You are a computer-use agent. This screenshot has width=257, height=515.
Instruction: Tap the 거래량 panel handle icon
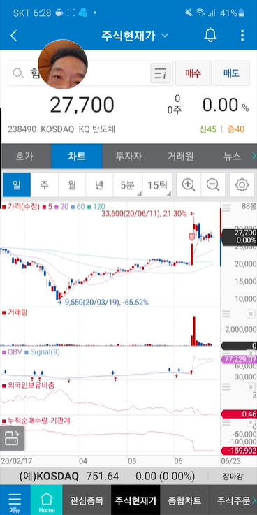pos(226,314)
